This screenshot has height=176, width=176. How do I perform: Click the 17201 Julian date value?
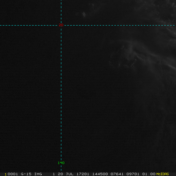click(83, 174)
